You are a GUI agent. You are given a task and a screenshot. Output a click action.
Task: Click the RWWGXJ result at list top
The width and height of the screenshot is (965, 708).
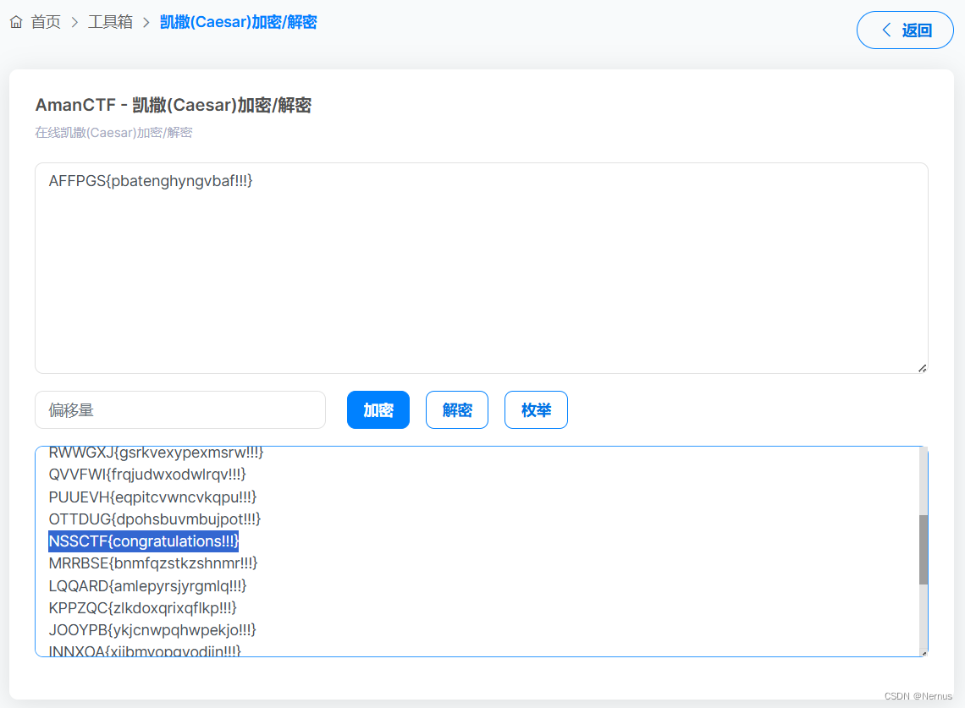coord(156,453)
